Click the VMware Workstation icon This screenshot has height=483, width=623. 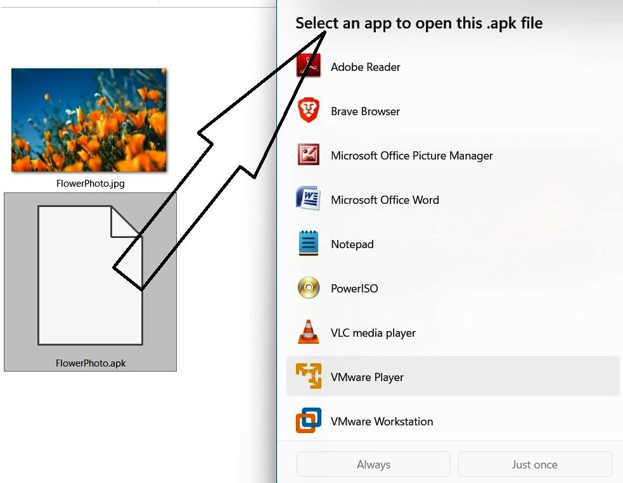pyautogui.click(x=308, y=420)
